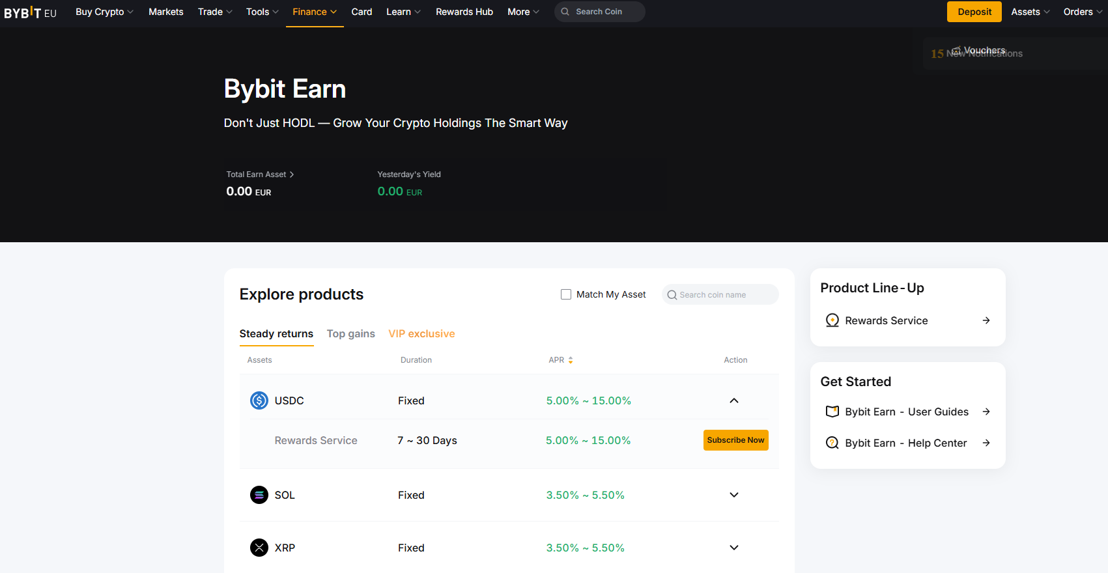Open the Finance dropdown menu
This screenshot has height=573, width=1108.
tap(315, 12)
